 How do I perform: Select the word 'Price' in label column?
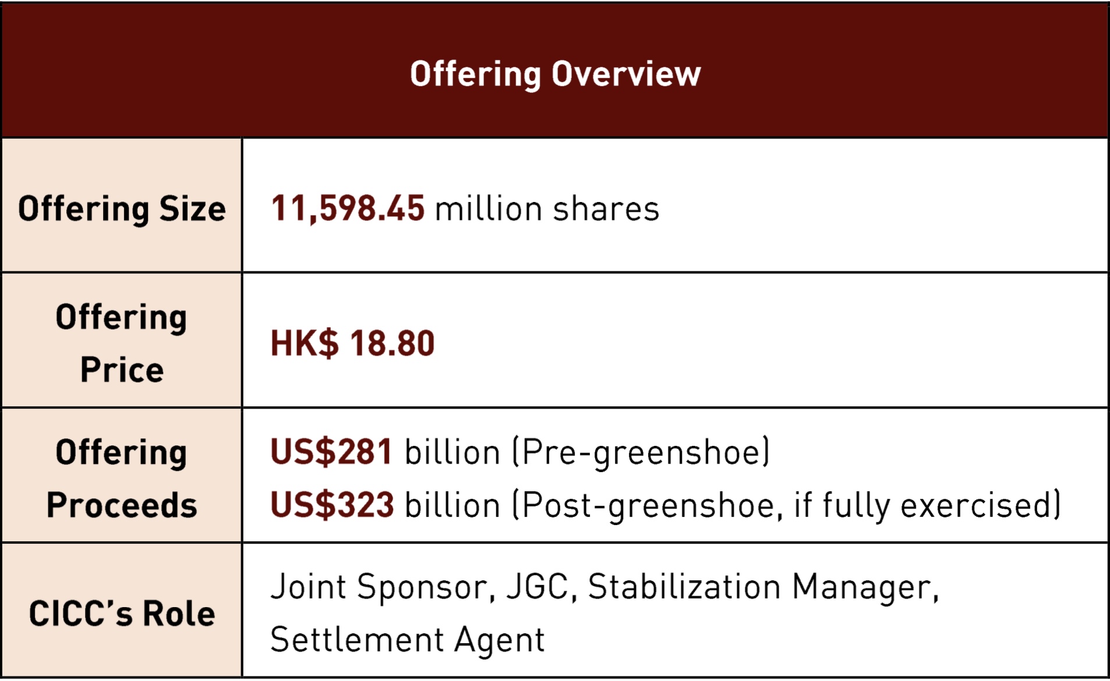tap(122, 370)
